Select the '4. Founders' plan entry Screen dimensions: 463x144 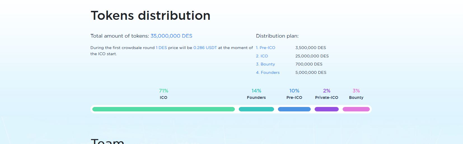pyautogui.click(x=268, y=72)
